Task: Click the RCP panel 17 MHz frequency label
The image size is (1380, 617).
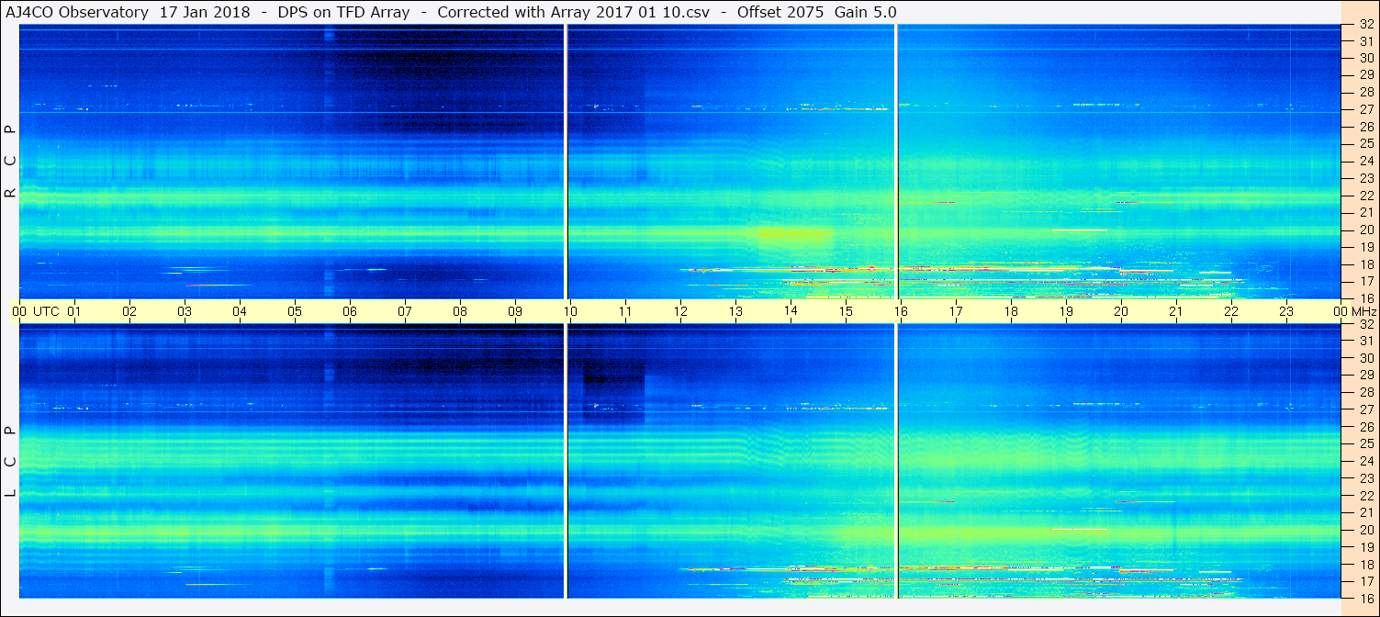Action: tap(1366, 281)
